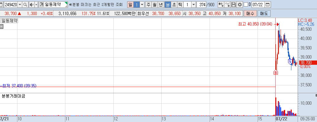Toggle the D checkbox beside the date
Image resolution: width=317 pixels, height=122 pixels.
(246, 5)
